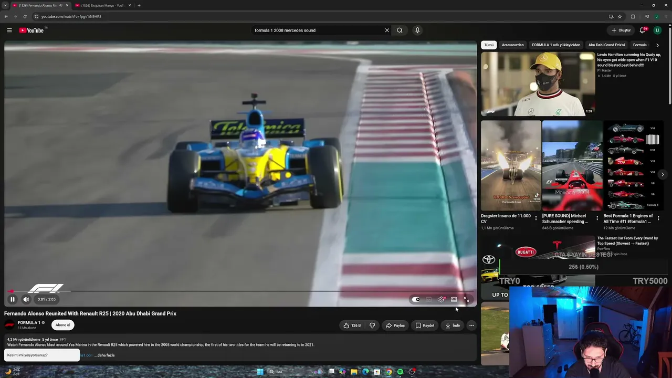This screenshot has height=378, width=672.
Task: Share the video via Paylaş
Action: (395, 325)
